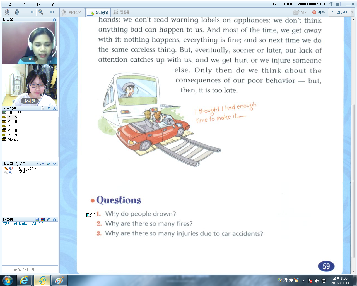Open the 그리기 menu
The width and height of the screenshot is (357, 286).
coord(36,4)
